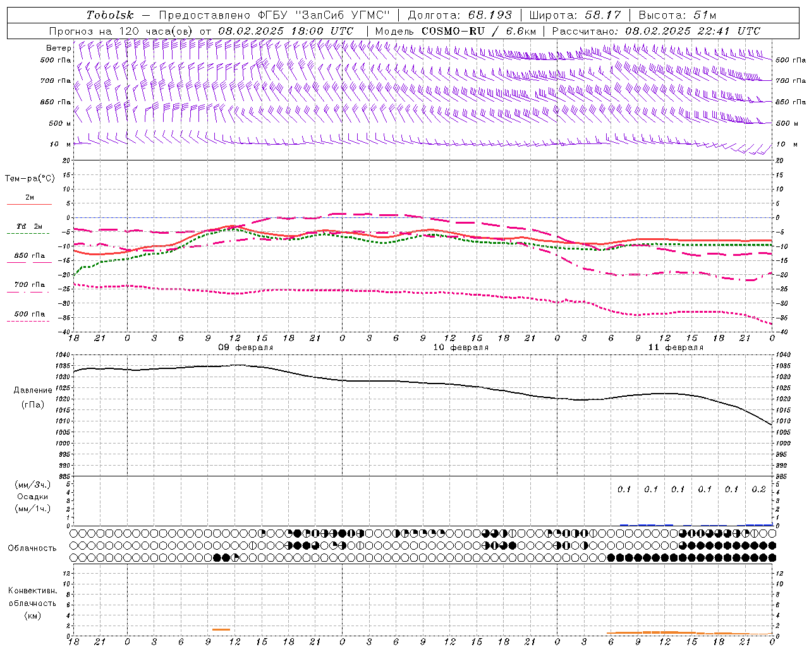The width and height of the screenshot is (809, 647).
Task: Select 'Прогноз на 120 часа(ов)' forecast header text
Action: [x=121, y=31]
